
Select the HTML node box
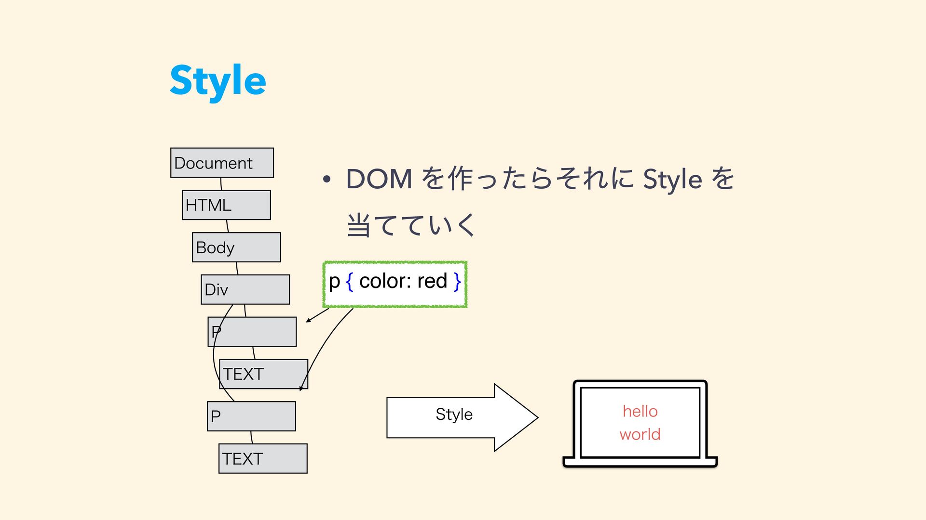tap(226, 205)
